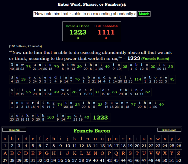Click the bold 1223 after the phrase
Screen dimensions: 188x164
click(134, 58)
